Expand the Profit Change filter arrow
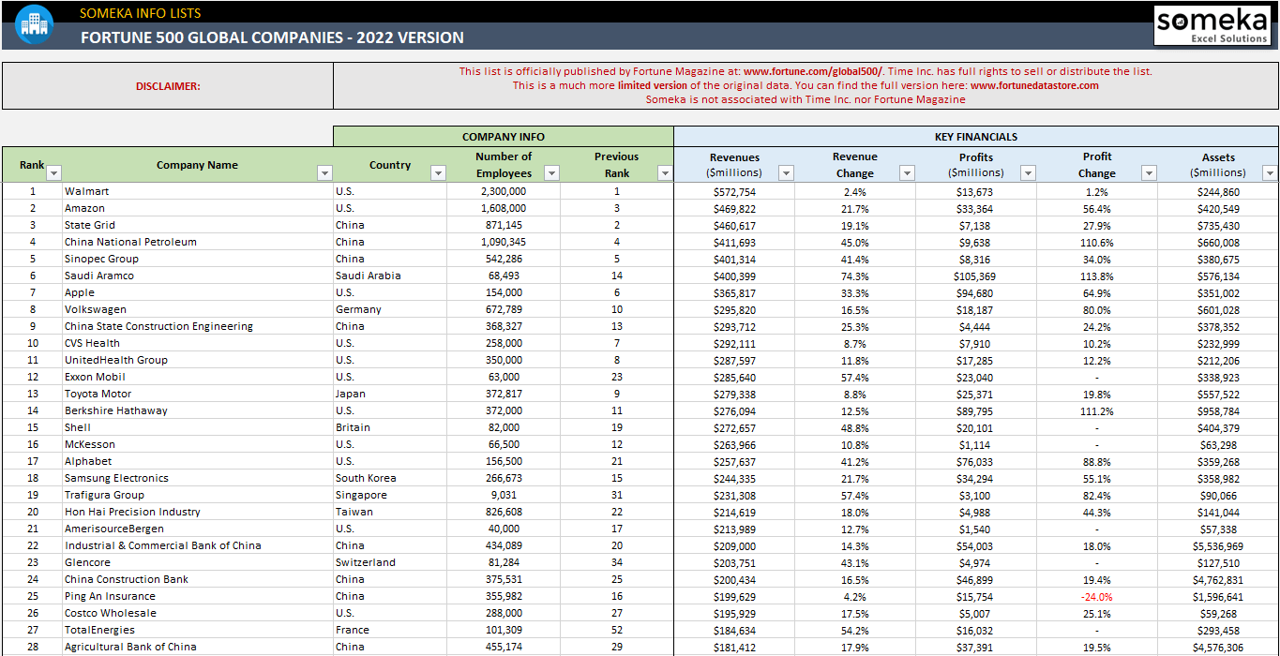 1148,173
